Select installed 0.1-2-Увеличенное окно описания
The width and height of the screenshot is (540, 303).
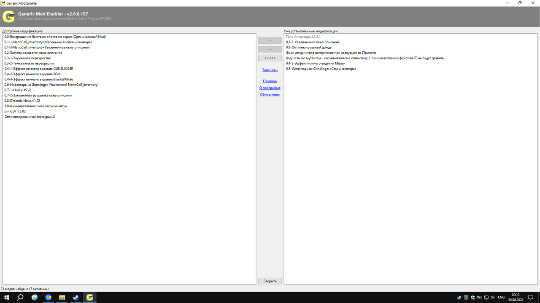click(x=313, y=42)
